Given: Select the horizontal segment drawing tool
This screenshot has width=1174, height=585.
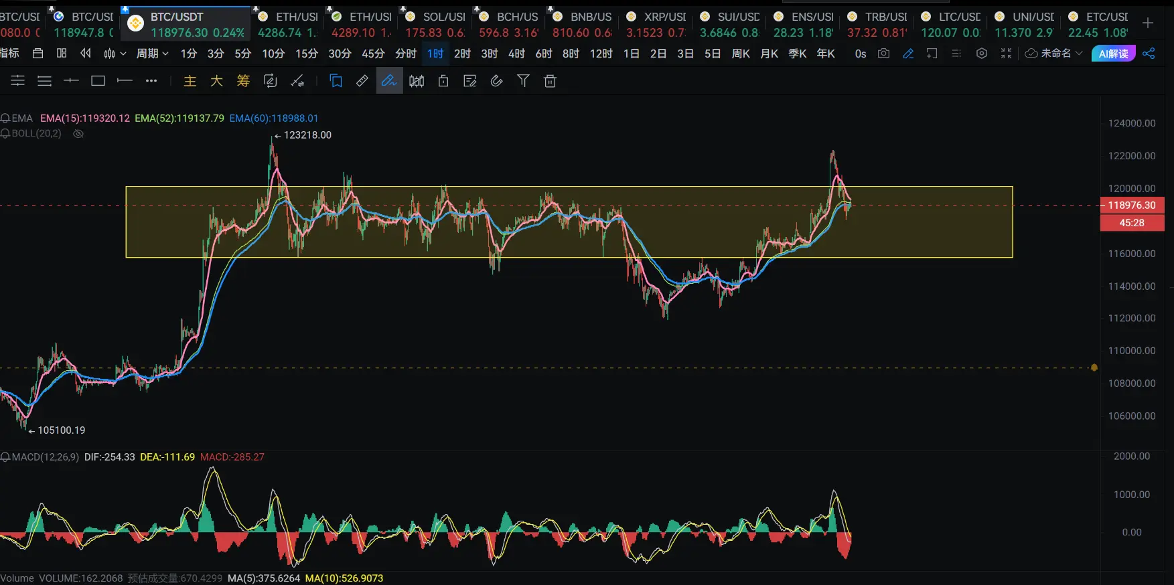Looking at the screenshot, I should coord(71,81).
